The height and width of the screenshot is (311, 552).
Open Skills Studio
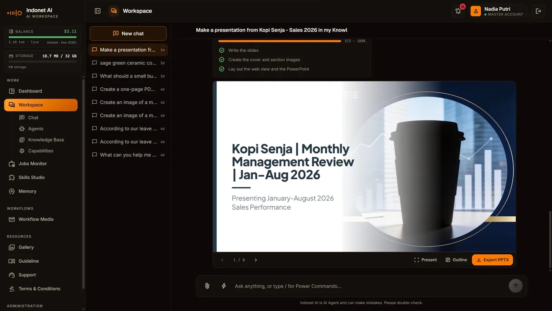pos(41,177)
